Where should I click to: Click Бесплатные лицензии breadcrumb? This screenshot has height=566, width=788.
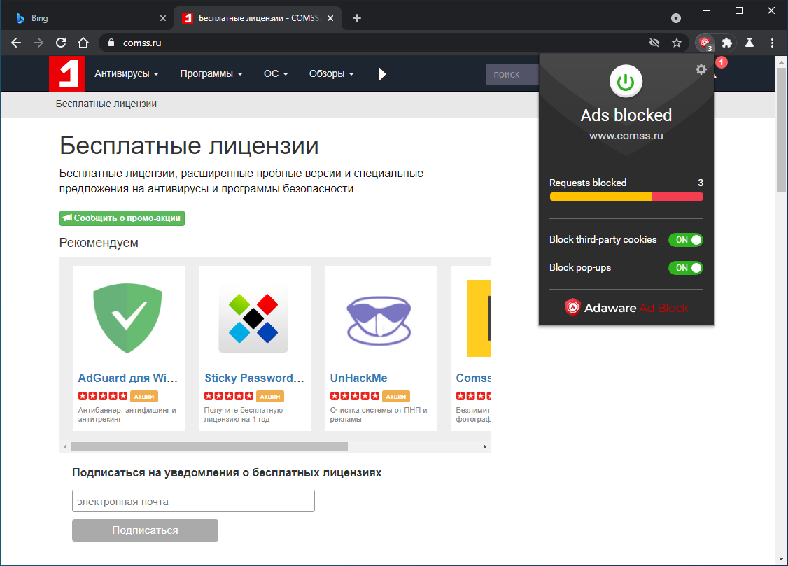(x=106, y=104)
